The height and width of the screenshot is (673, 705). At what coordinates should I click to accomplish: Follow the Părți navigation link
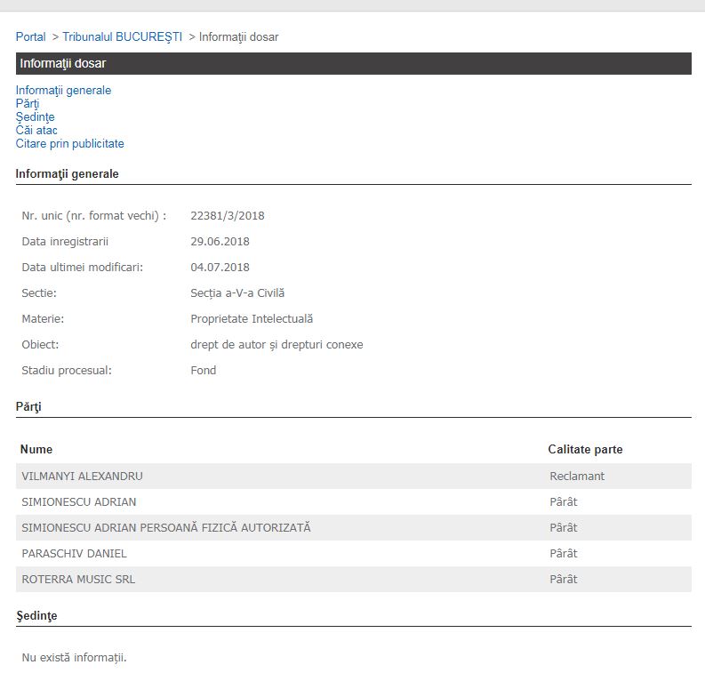[x=28, y=103]
